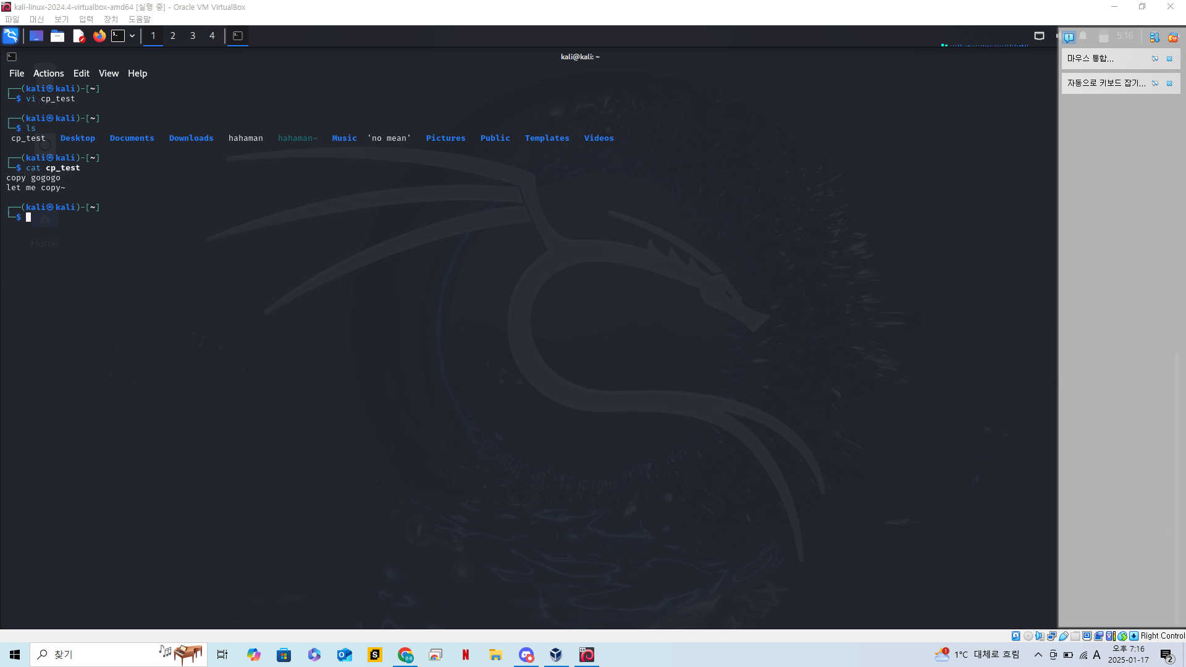Open the terminal window menu icon
This screenshot has height=667, width=1186.
pos(12,57)
